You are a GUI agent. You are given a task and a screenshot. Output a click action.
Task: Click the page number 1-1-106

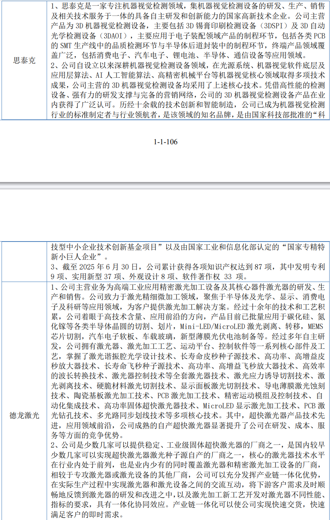click(x=166, y=142)
